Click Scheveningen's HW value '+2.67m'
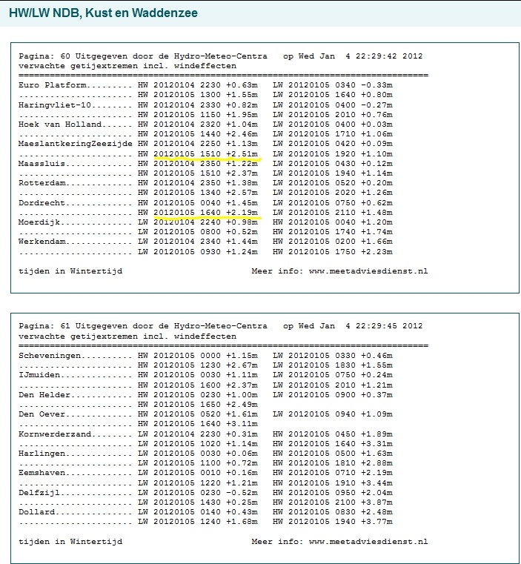The width and height of the screenshot is (521, 564). tap(242, 365)
